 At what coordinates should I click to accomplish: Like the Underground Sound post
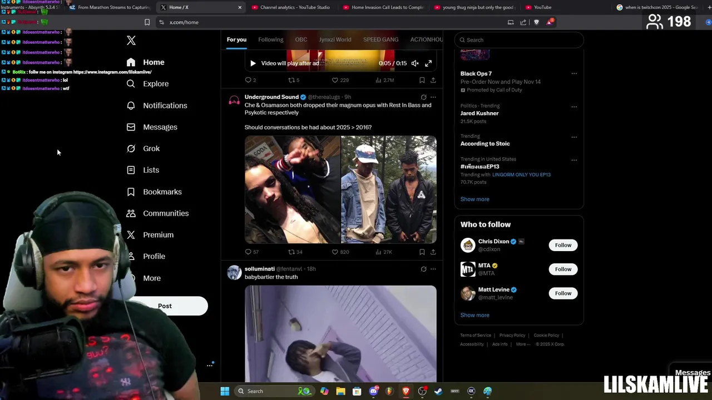coord(340,252)
